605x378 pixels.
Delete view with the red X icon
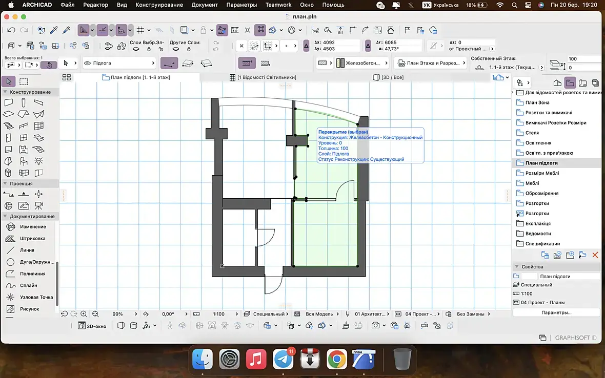pos(595,255)
